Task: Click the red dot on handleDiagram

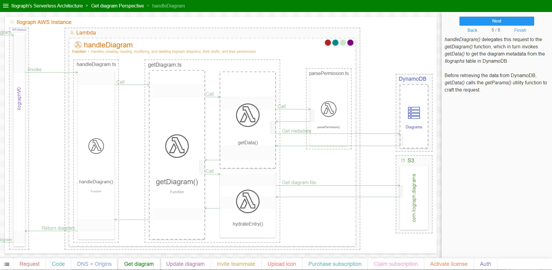Action: click(328, 43)
